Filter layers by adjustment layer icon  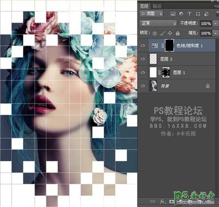click(x=181, y=14)
